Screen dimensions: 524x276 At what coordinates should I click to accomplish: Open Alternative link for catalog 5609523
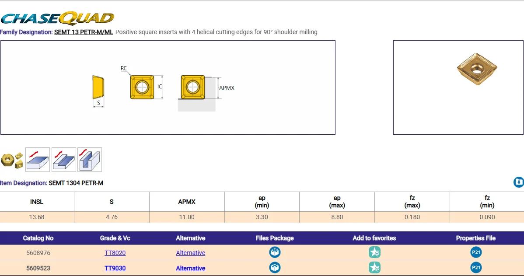[x=190, y=268]
